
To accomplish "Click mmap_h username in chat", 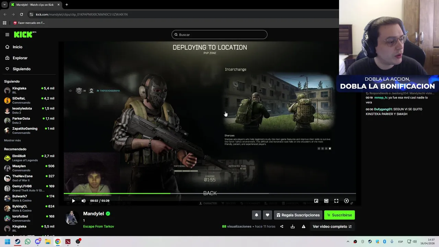I will coord(380,98).
